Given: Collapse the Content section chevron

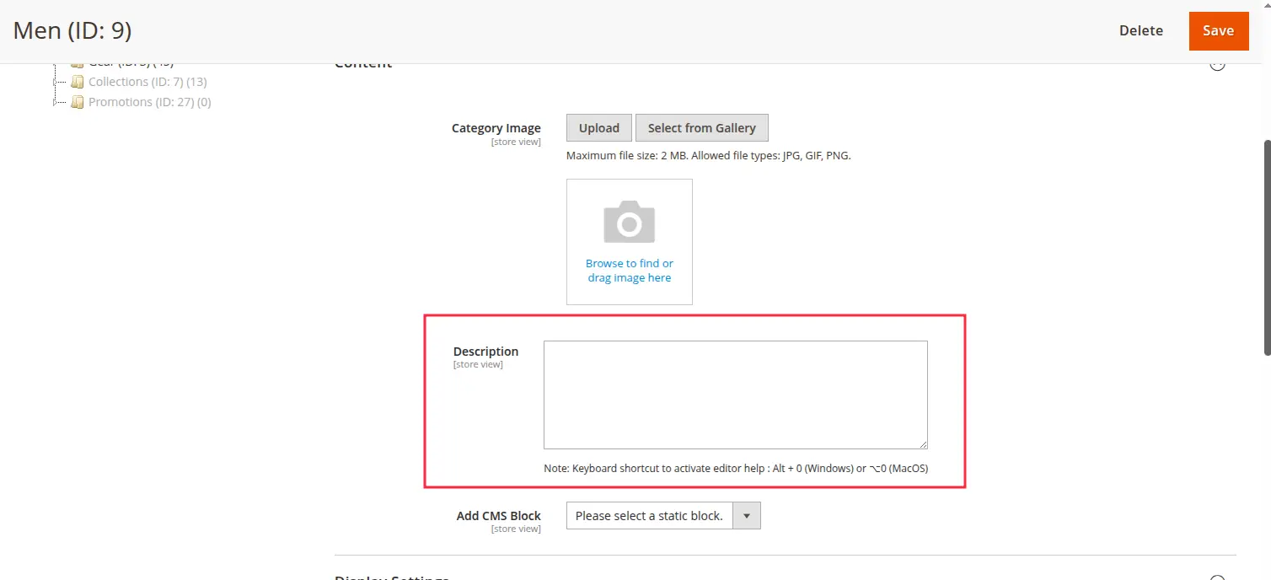Looking at the screenshot, I should click(1217, 64).
